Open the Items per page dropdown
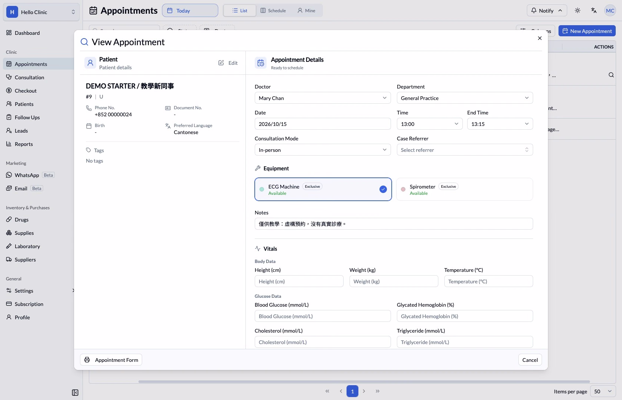This screenshot has width=622, height=400. click(603, 391)
